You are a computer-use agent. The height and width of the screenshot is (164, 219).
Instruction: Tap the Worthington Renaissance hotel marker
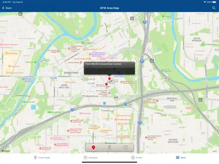(90, 54)
